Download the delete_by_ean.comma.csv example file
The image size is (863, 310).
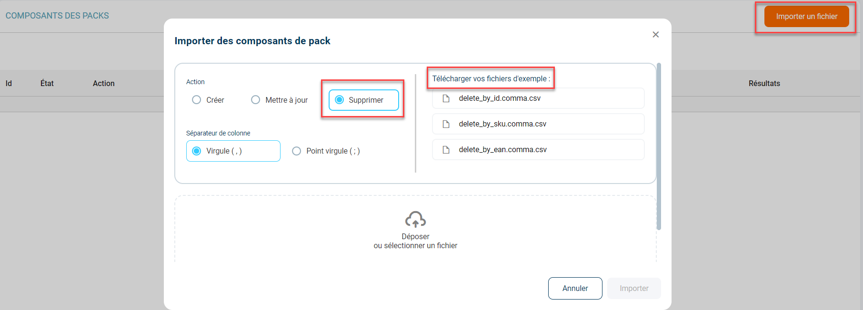[x=502, y=150]
